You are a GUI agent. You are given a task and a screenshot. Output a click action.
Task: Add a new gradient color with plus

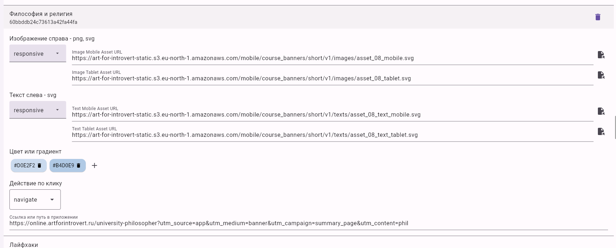pyautogui.click(x=95, y=165)
